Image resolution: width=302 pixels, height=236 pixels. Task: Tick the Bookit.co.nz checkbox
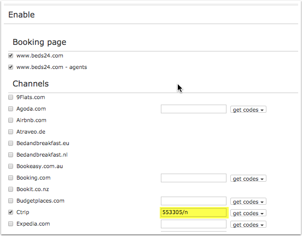[x=10, y=189]
